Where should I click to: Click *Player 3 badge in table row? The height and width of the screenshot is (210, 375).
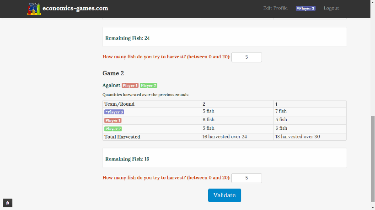click(x=114, y=112)
